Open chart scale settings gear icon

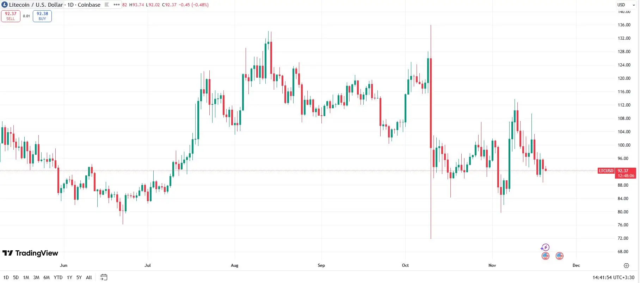coord(626,265)
